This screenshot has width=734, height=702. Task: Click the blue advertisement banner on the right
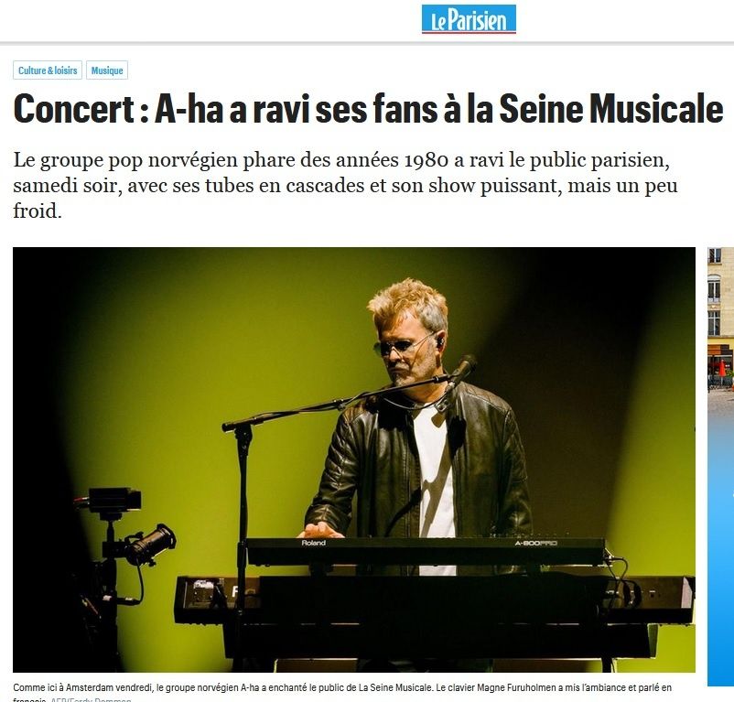721,538
